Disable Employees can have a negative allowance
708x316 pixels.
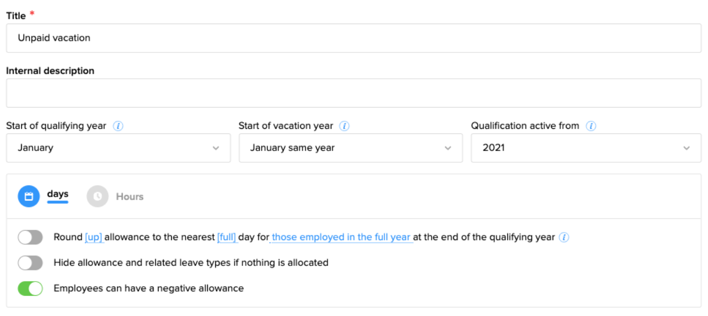click(30, 288)
